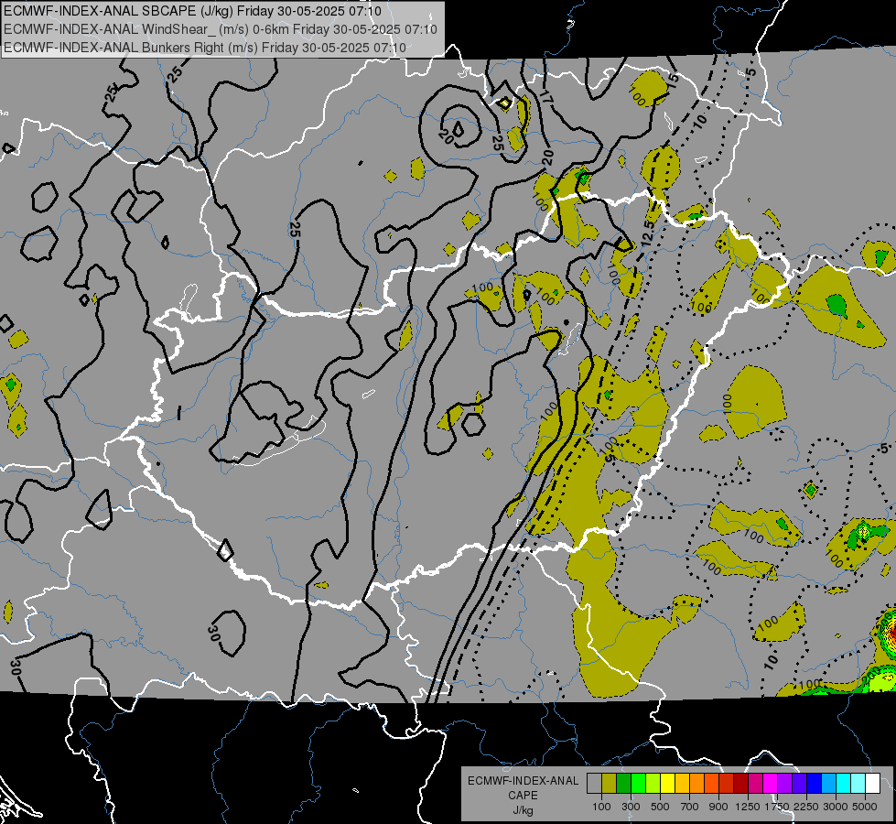Click the legend value 300

(x=631, y=807)
